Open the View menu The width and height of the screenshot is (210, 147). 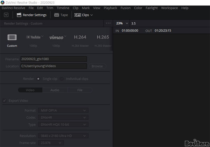97,8
